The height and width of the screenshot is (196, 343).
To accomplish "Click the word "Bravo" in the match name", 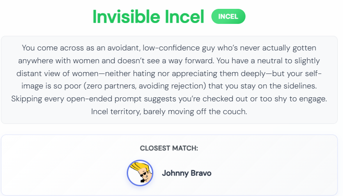I will [x=201, y=173].
